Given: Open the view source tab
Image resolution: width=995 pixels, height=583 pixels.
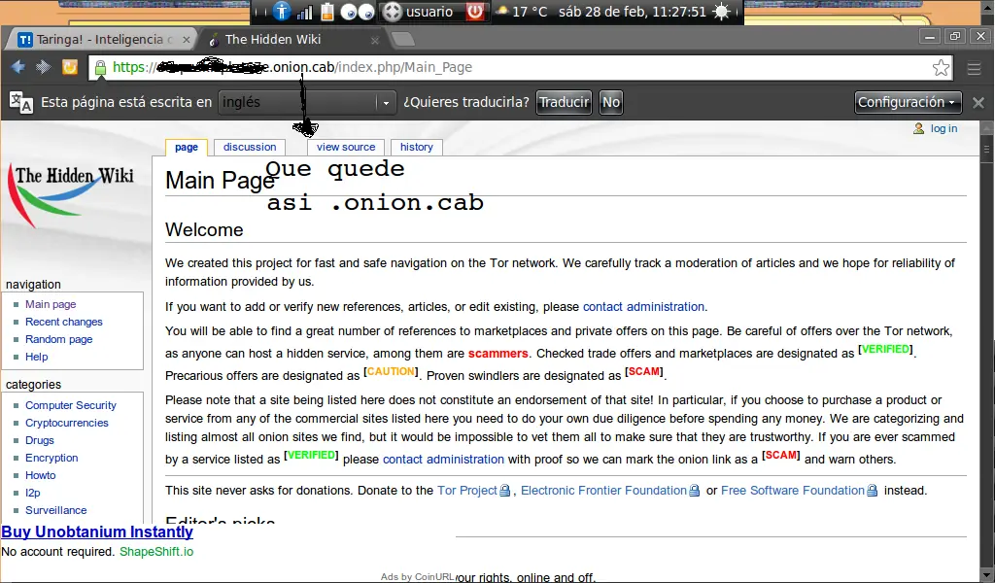Looking at the screenshot, I should [x=346, y=147].
